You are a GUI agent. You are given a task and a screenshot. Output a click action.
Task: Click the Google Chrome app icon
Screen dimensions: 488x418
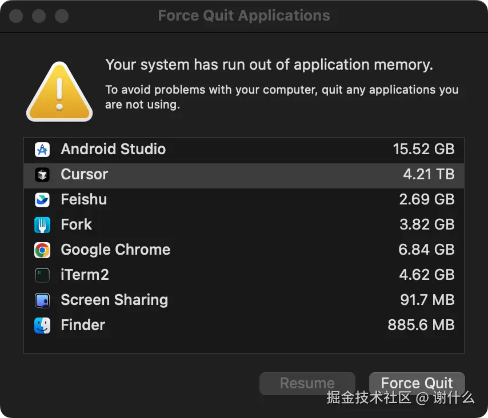(42, 250)
